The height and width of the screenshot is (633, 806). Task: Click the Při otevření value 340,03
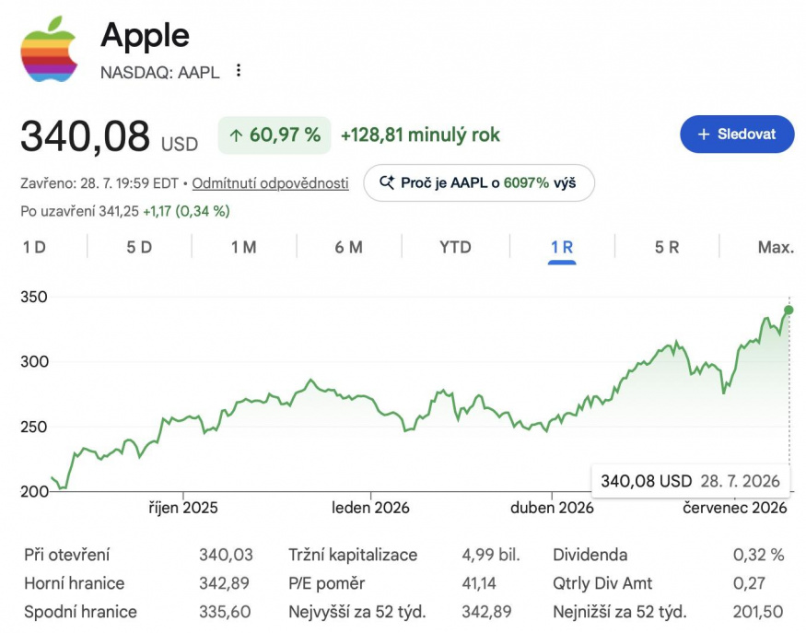point(226,555)
